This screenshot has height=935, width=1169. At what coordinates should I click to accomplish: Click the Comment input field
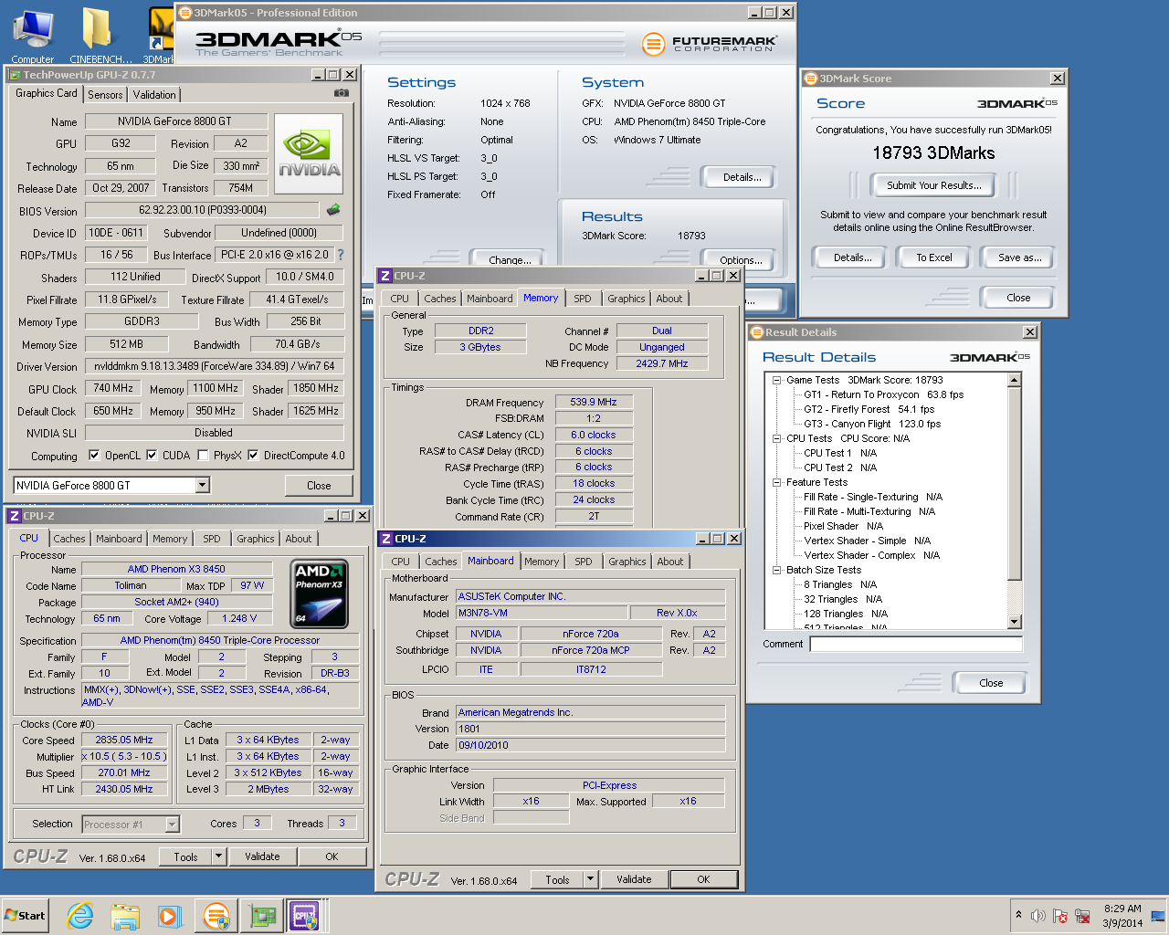coord(916,644)
